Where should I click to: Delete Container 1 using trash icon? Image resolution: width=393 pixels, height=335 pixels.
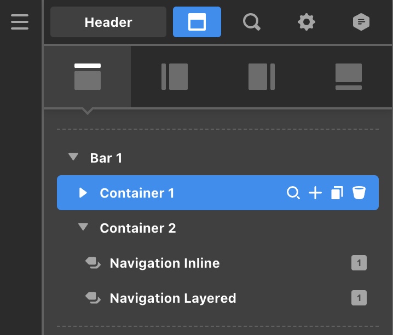click(359, 193)
